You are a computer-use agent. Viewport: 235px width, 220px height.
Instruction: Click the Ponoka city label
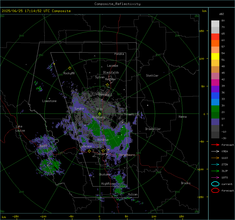point(119,54)
